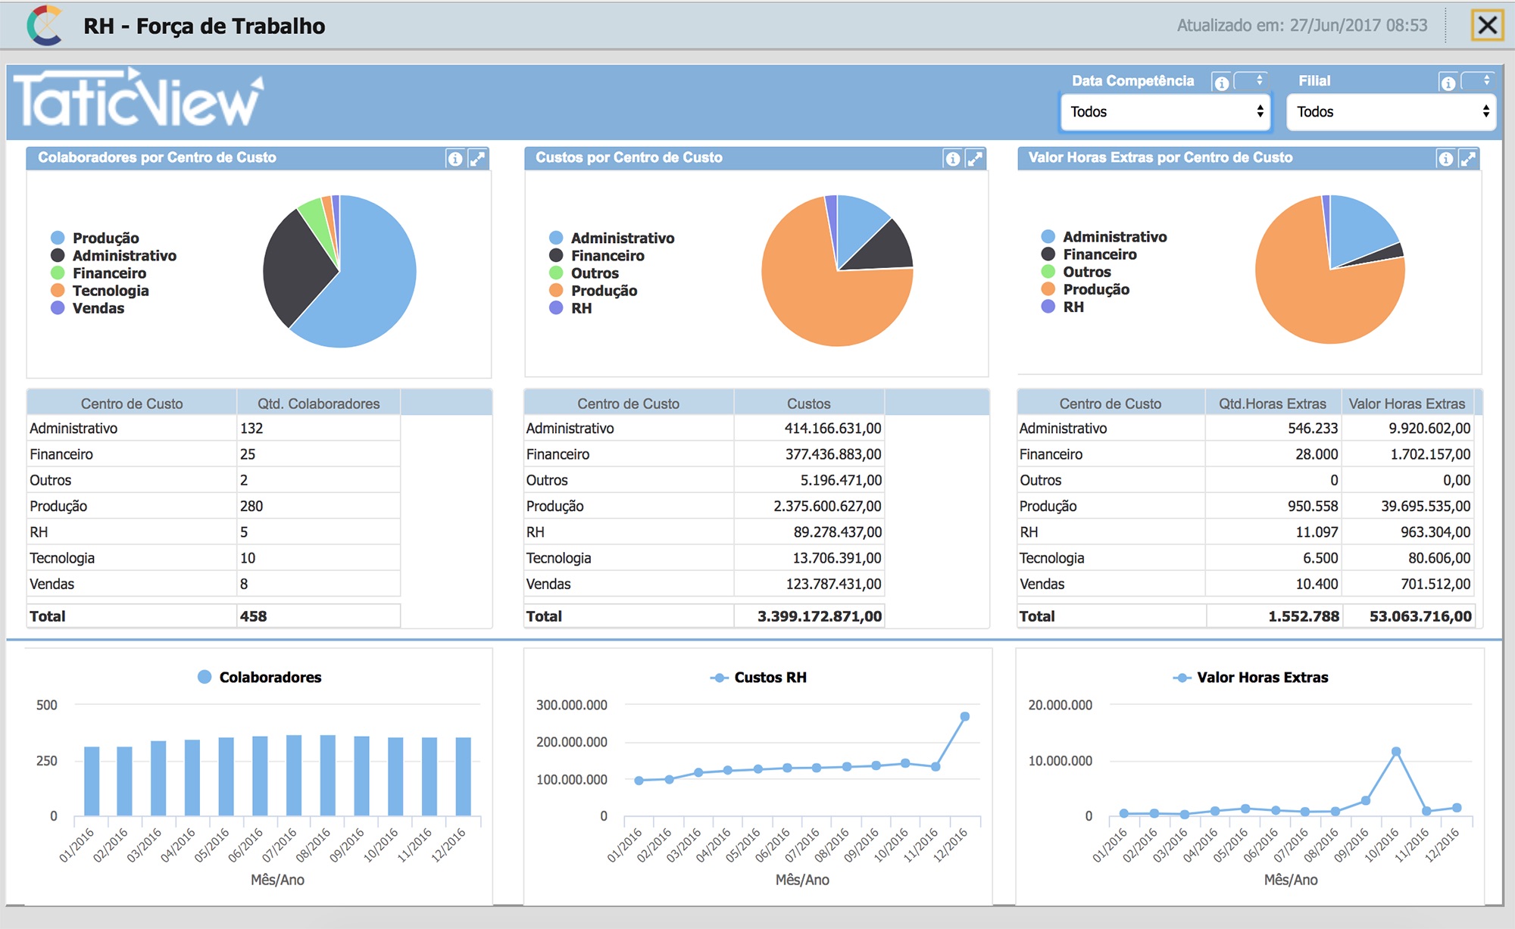Image resolution: width=1515 pixels, height=929 pixels.
Task: Toggle Custos RH series in line chart legend
Action: point(758,677)
